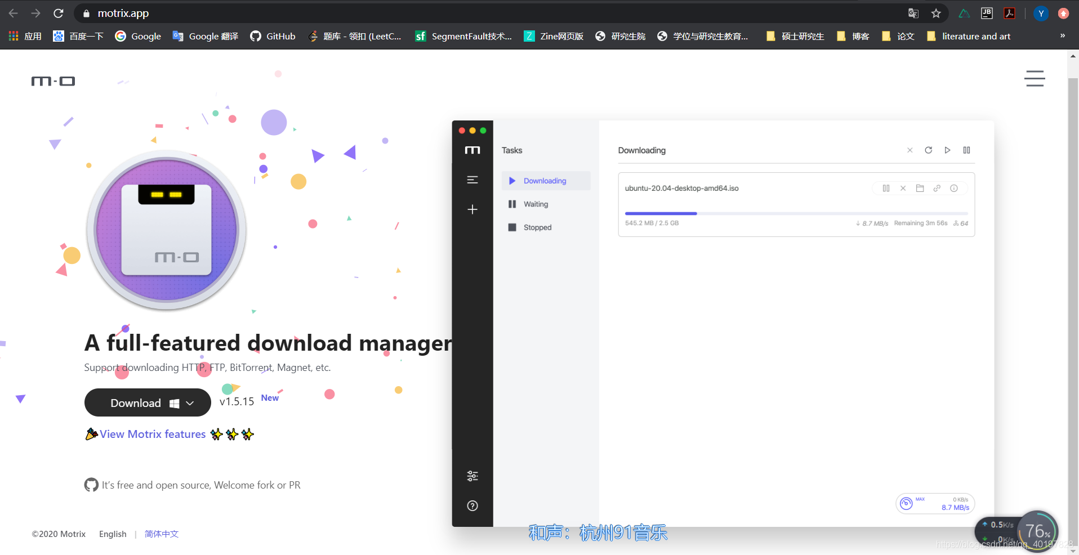Viewport: 1079px width, 555px height.
Task: Go forward with browser forward arrow
Action: click(35, 13)
